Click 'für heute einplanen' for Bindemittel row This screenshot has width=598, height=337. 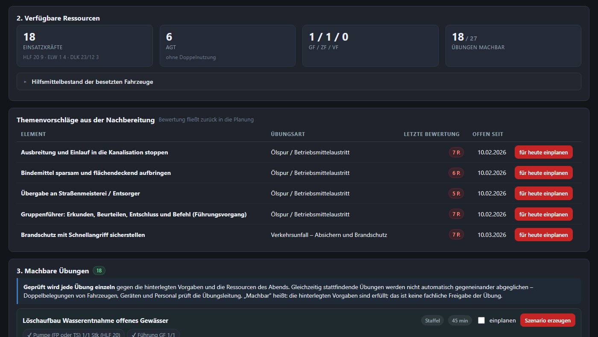click(543, 173)
